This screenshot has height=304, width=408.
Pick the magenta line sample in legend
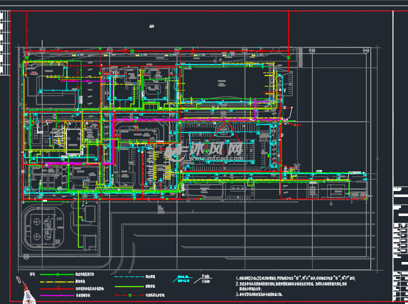56,295
